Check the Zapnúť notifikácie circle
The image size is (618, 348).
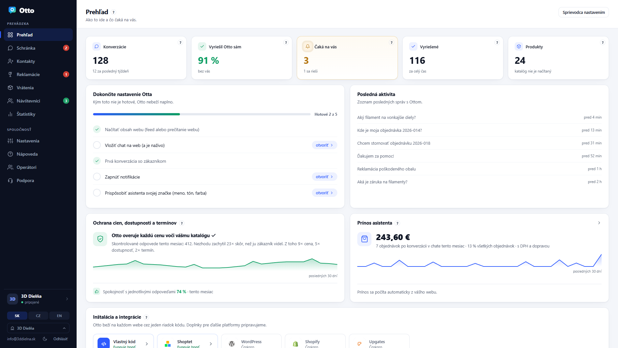click(x=97, y=177)
